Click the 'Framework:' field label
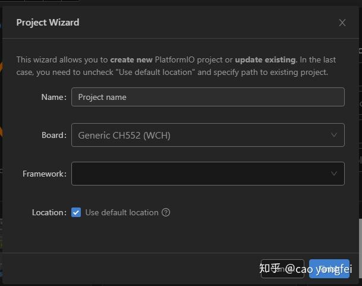 (x=44, y=174)
